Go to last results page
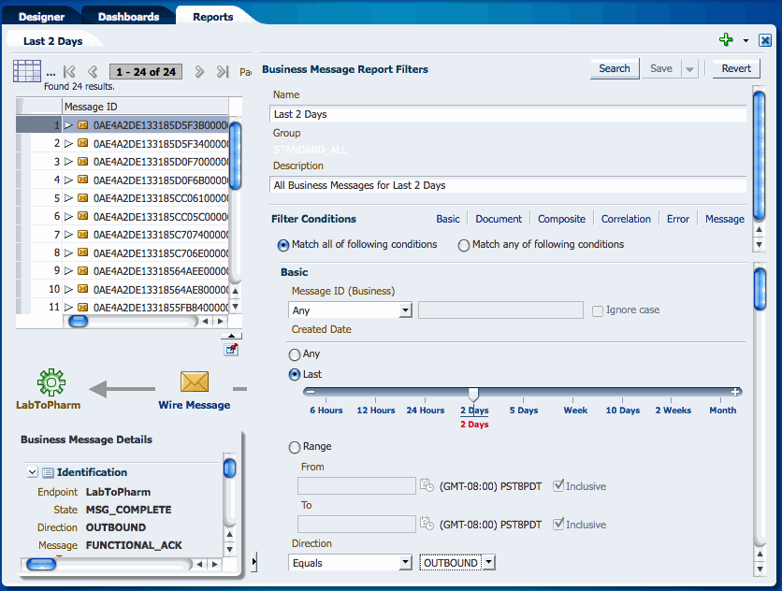 pyautogui.click(x=223, y=72)
